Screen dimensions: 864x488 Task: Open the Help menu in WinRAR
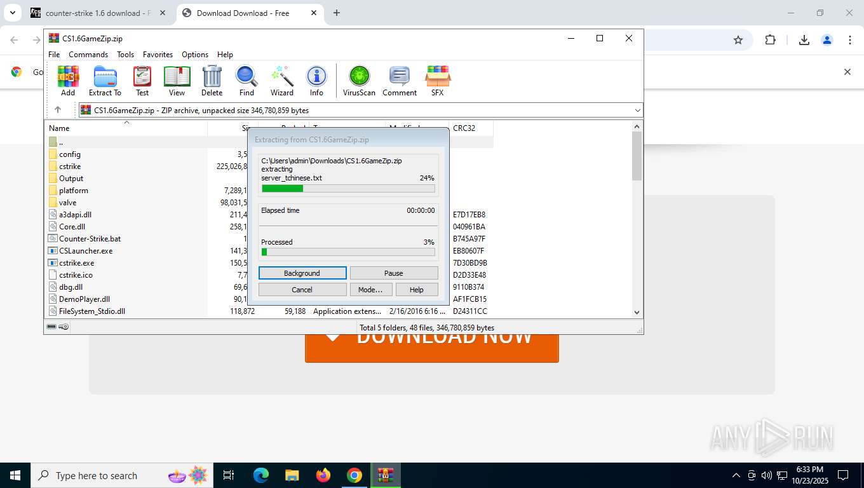[x=225, y=55]
